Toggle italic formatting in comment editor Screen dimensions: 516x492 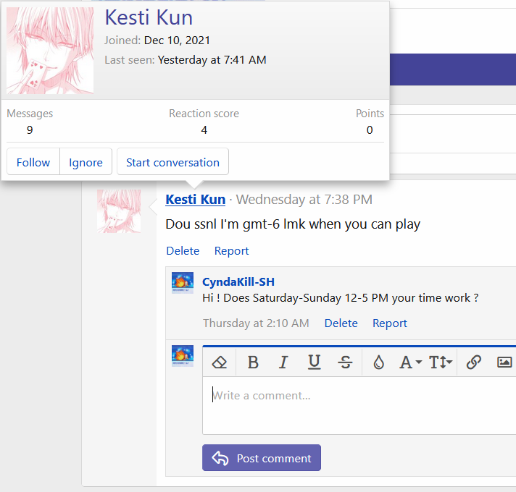coord(283,362)
